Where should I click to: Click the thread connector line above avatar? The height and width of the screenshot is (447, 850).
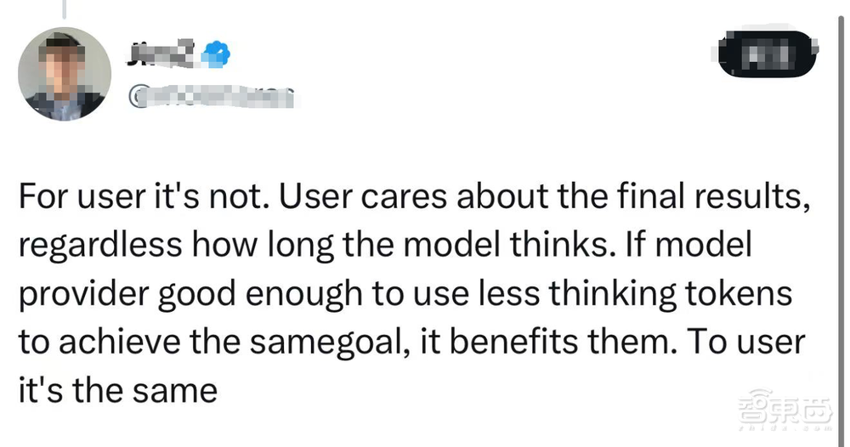66,8
